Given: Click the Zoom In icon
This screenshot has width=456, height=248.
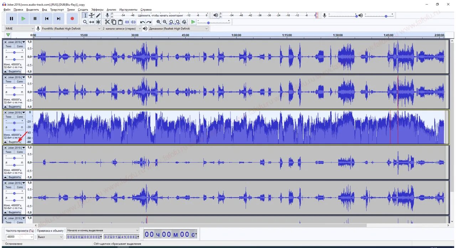Looking at the screenshot, I should 159,22.
